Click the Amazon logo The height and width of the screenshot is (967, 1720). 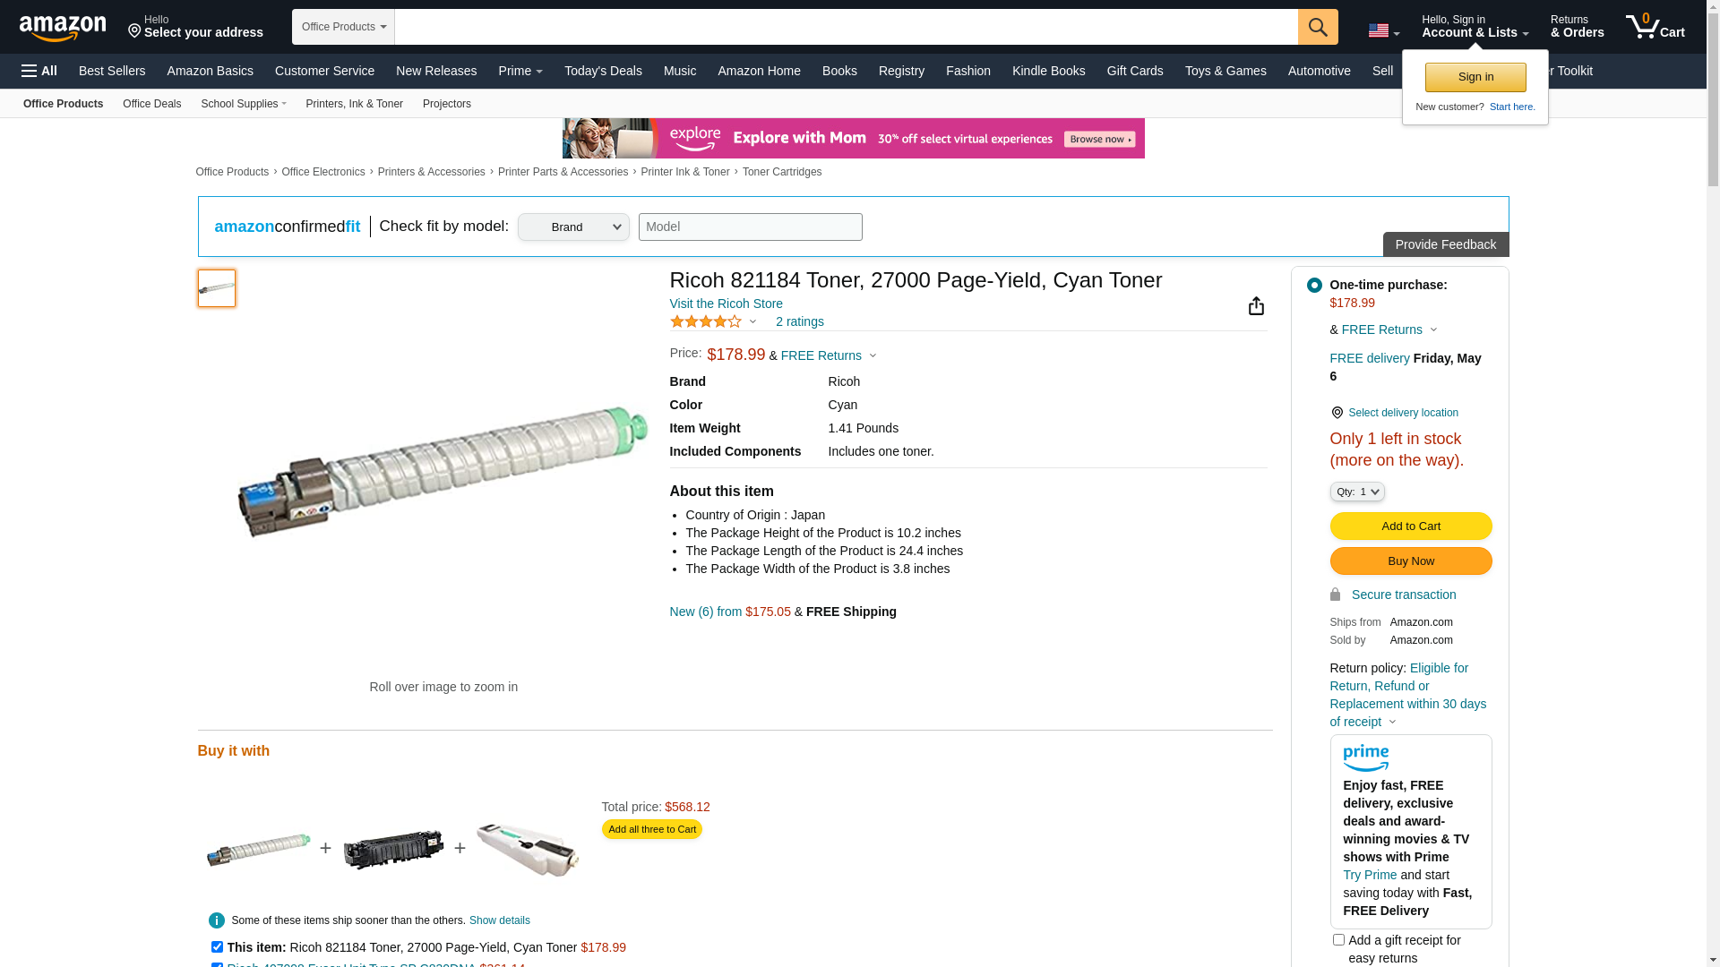pos(63,28)
